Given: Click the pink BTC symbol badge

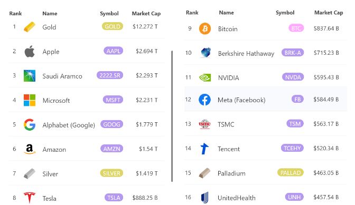Looking at the screenshot, I should click(296, 28).
